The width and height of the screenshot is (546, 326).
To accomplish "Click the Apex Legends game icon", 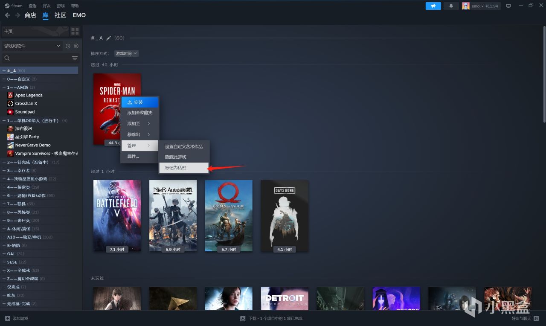I will coord(11,95).
